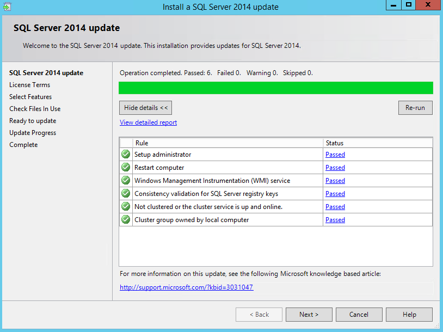This screenshot has width=443, height=332.
Task: Open the support.microsoft.com kbid=3031047 link
Action: pos(187,287)
